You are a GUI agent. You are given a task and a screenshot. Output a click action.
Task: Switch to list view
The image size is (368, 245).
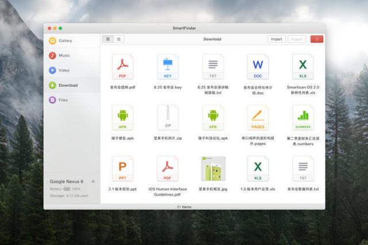coord(119,39)
